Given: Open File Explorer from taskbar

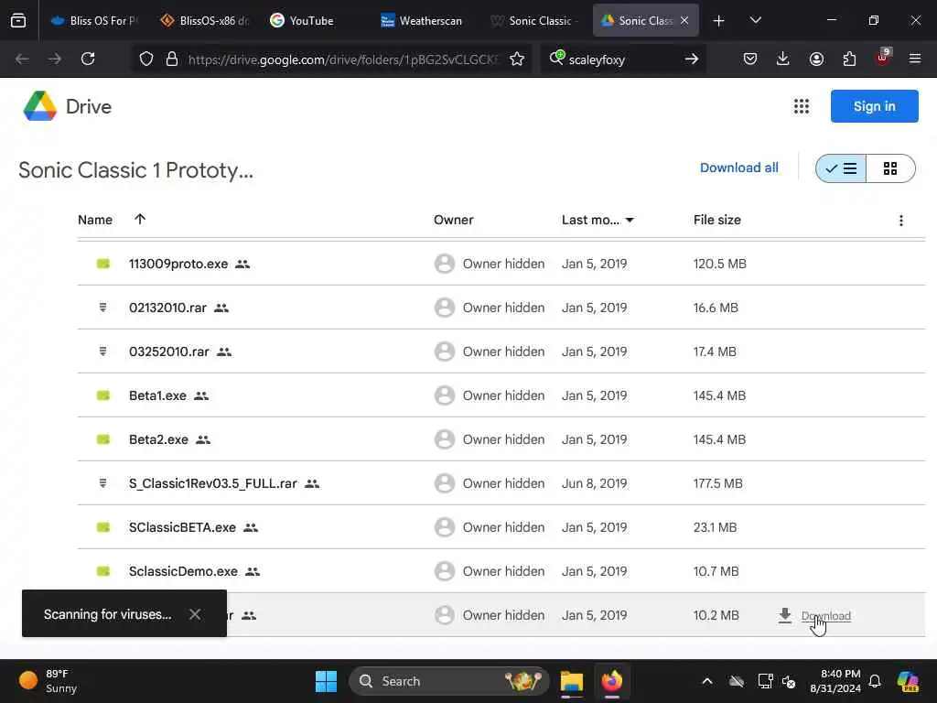Looking at the screenshot, I should click(571, 681).
